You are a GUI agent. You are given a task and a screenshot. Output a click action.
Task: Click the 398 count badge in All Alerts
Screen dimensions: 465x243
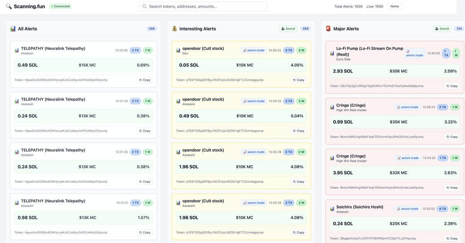(152, 29)
